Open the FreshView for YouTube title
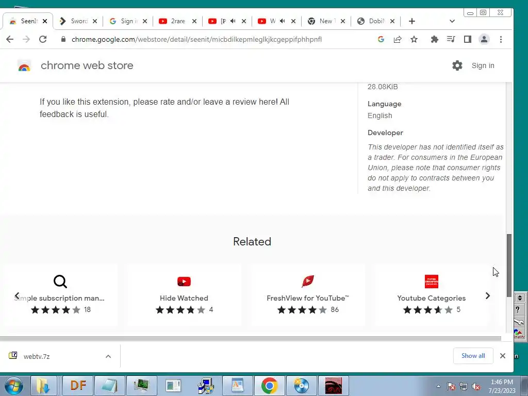The image size is (528, 396). pos(307,298)
